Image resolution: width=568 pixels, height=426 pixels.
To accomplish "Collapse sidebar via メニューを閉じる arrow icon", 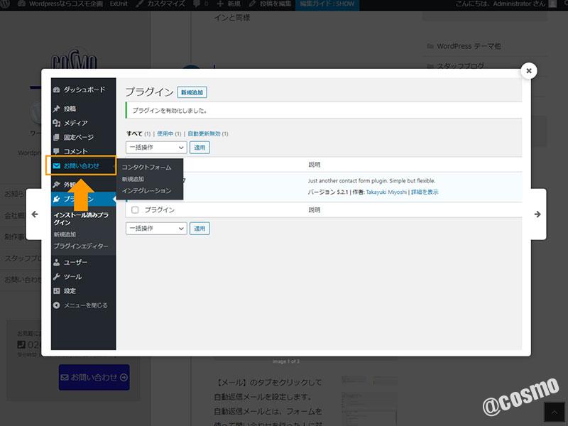I will 57,305.
